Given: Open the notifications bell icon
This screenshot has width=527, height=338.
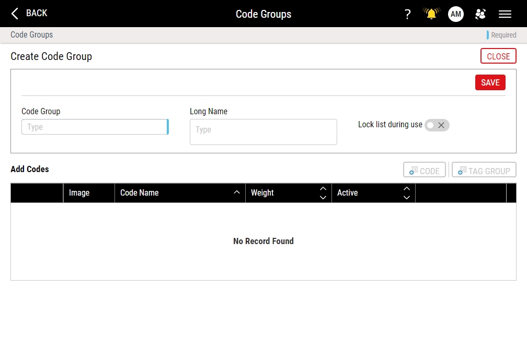Looking at the screenshot, I should pyautogui.click(x=431, y=14).
